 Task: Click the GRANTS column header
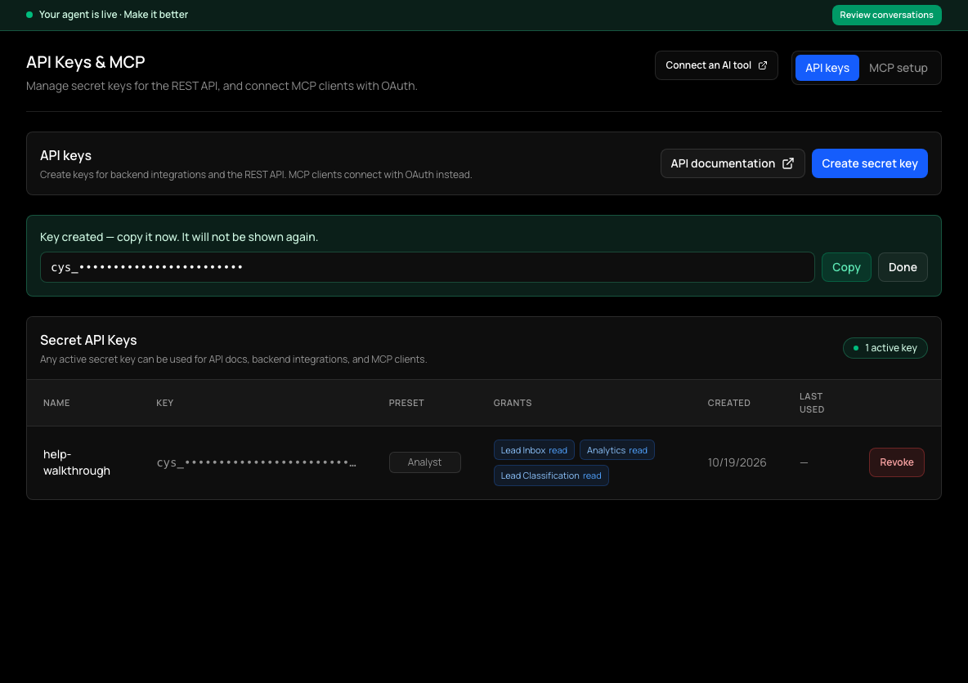coord(513,403)
